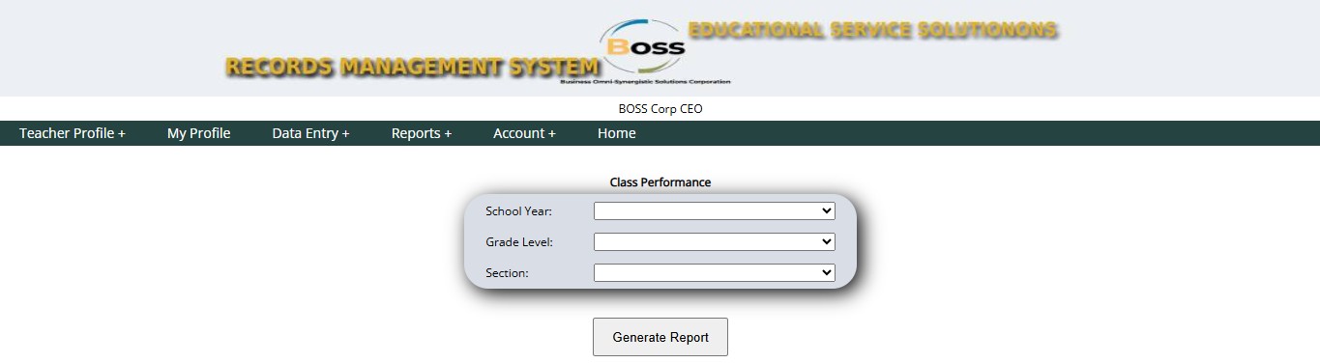The width and height of the screenshot is (1320, 363).
Task: Click the Section label
Action: pos(507,273)
